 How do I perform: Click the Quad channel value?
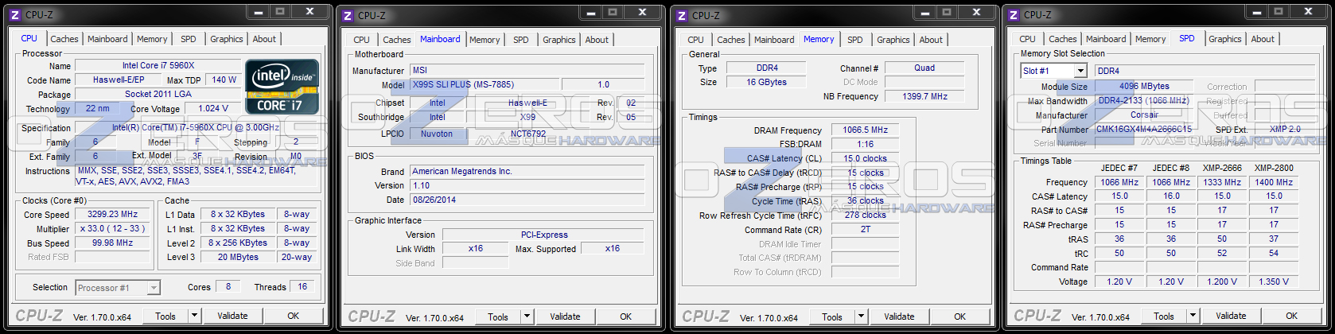(x=925, y=68)
